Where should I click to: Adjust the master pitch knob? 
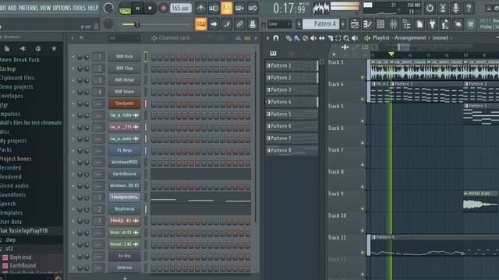(x=109, y=23)
